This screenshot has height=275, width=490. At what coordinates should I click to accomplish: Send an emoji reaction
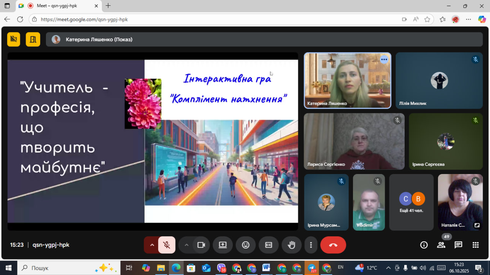(x=246, y=245)
